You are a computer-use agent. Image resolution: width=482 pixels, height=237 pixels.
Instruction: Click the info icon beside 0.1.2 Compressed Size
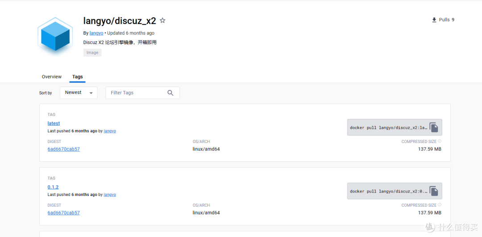point(440,205)
